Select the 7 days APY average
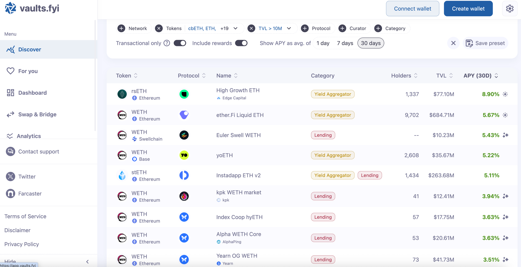The width and height of the screenshot is (521, 267). (345, 43)
